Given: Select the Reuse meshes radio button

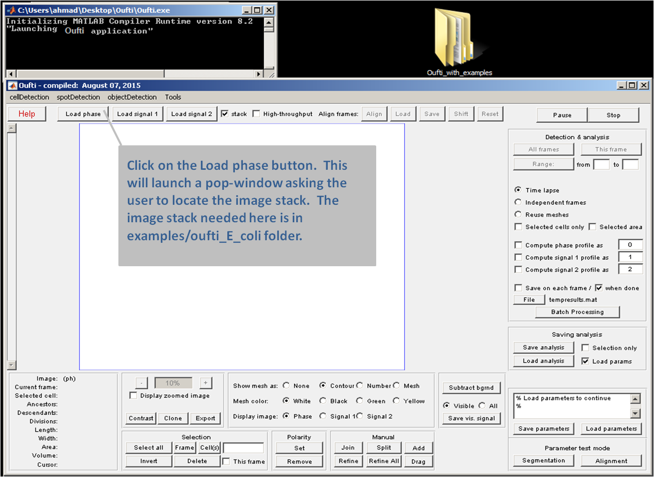Looking at the screenshot, I should tap(518, 214).
